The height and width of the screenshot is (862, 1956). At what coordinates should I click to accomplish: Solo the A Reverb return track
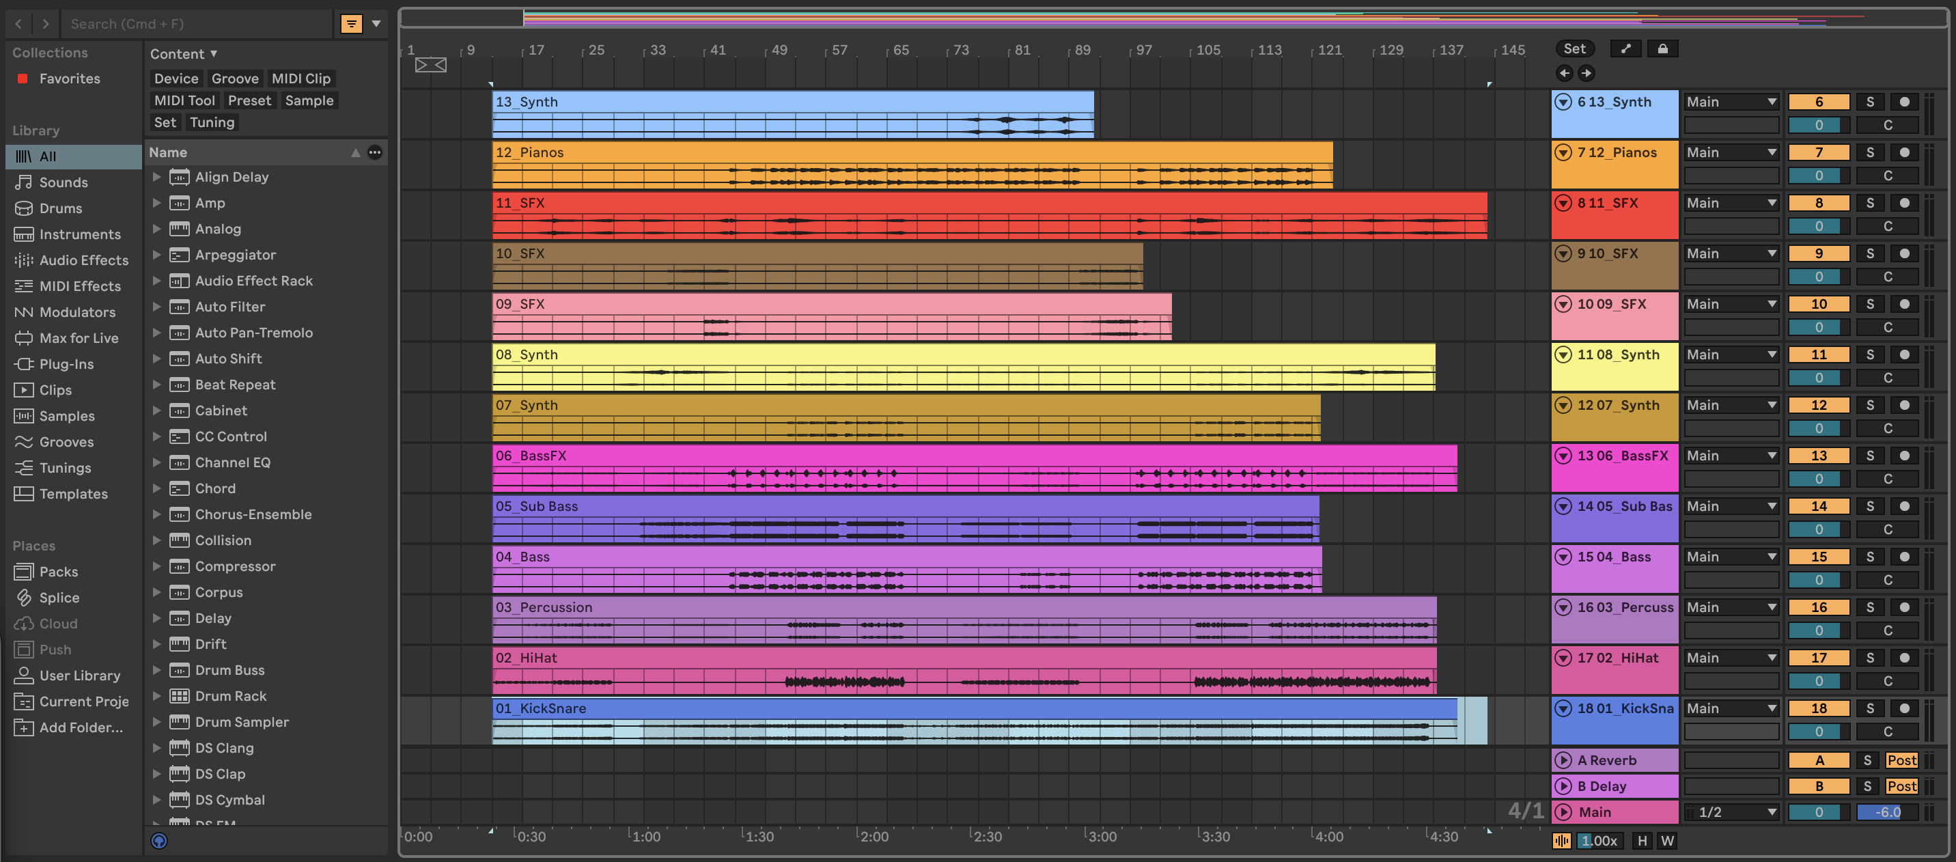click(1867, 760)
